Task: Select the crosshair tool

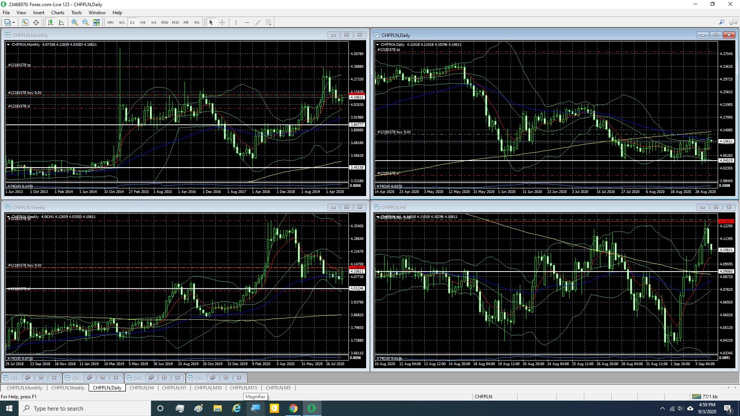Action: [x=222, y=22]
